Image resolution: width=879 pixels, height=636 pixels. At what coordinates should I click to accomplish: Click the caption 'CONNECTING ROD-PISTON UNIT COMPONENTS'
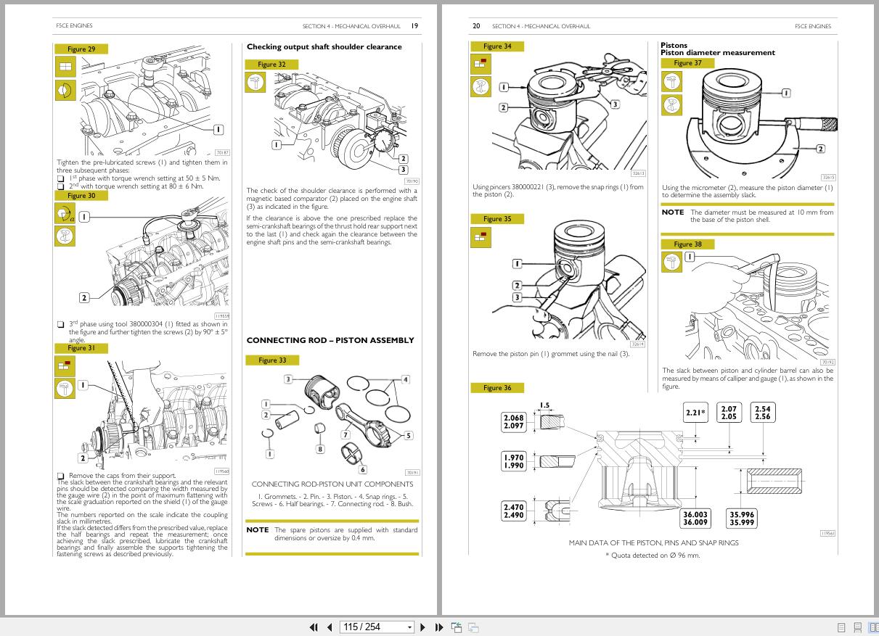point(332,484)
